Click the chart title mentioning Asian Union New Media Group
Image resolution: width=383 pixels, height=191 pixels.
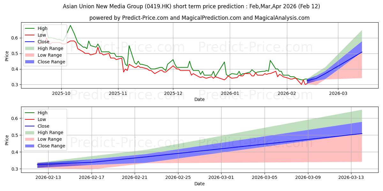pyautogui.click(x=191, y=6)
